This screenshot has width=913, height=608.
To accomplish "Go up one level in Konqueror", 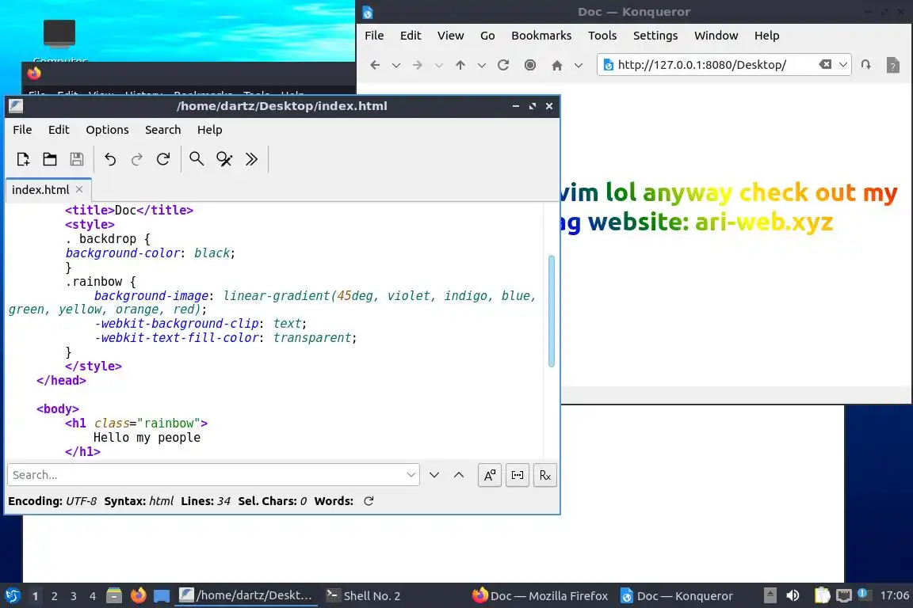I will point(460,65).
